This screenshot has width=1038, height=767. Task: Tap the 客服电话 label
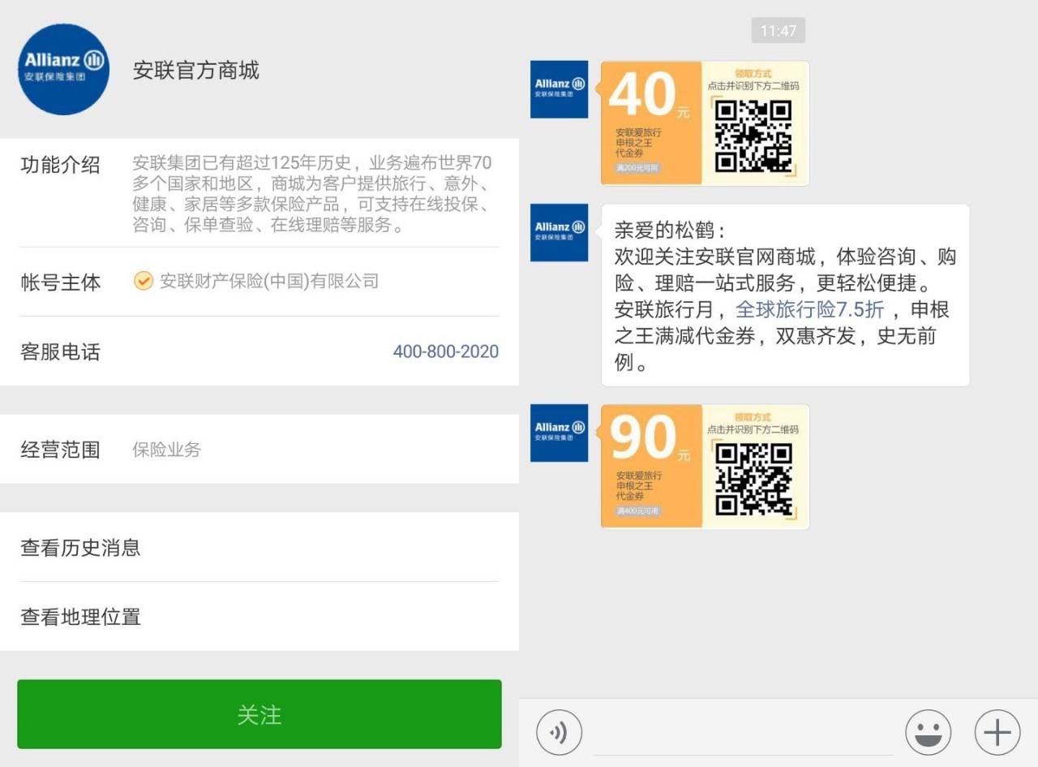click(60, 352)
